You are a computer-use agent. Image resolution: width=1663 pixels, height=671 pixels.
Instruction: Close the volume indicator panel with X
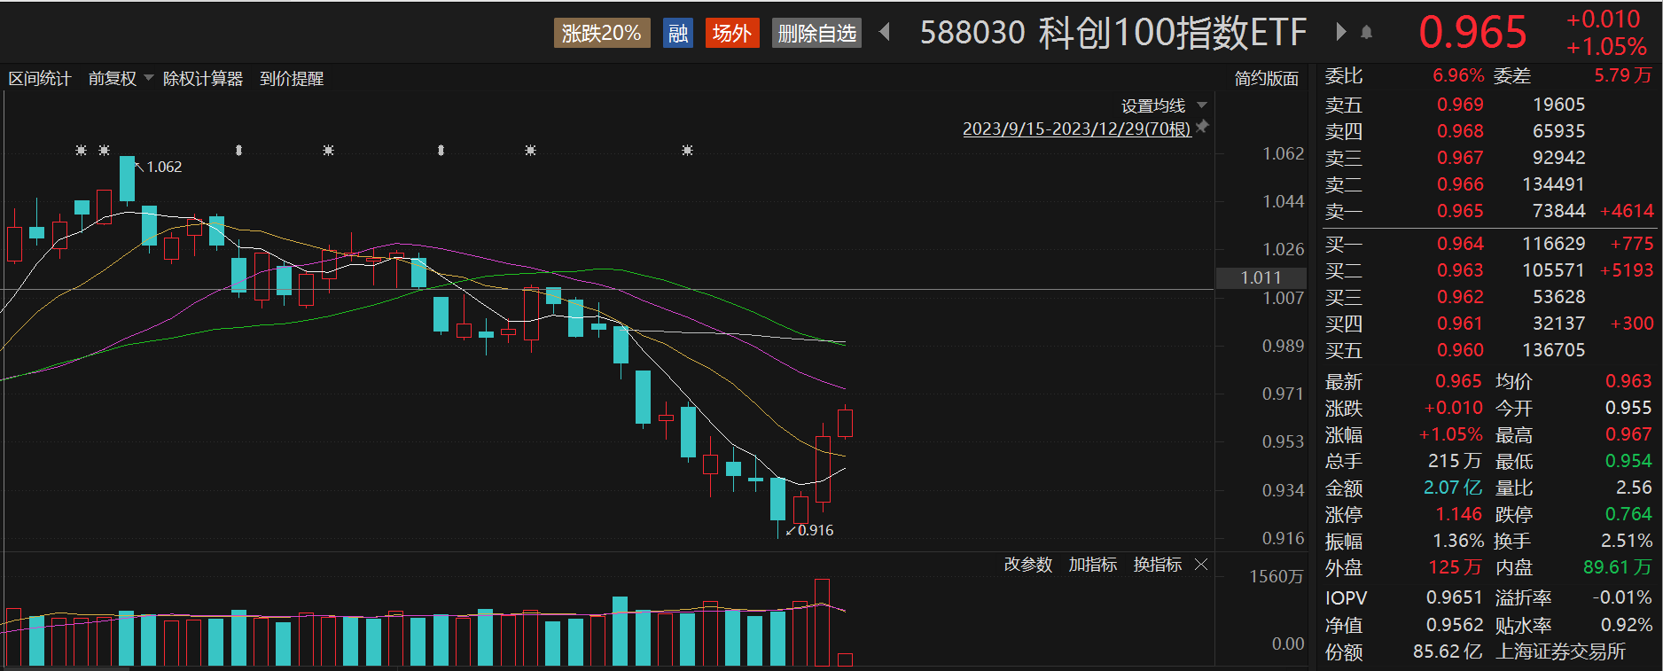(x=1201, y=565)
